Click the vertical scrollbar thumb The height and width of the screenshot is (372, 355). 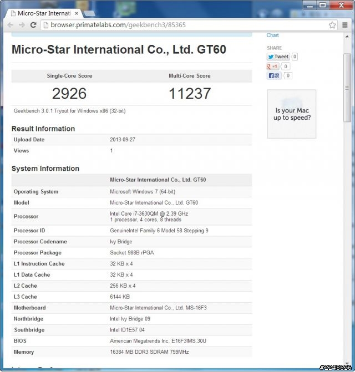(347, 88)
